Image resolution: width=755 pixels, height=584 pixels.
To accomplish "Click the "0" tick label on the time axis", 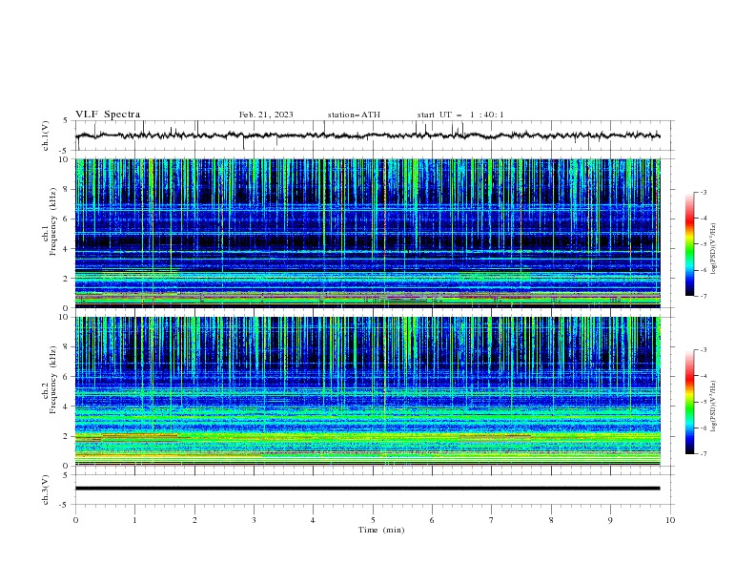I will [x=75, y=520].
